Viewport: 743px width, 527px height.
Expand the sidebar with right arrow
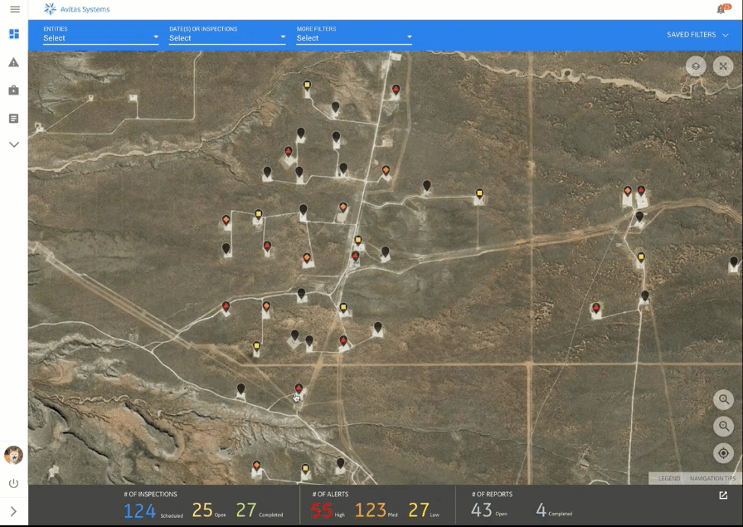tap(13, 511)
